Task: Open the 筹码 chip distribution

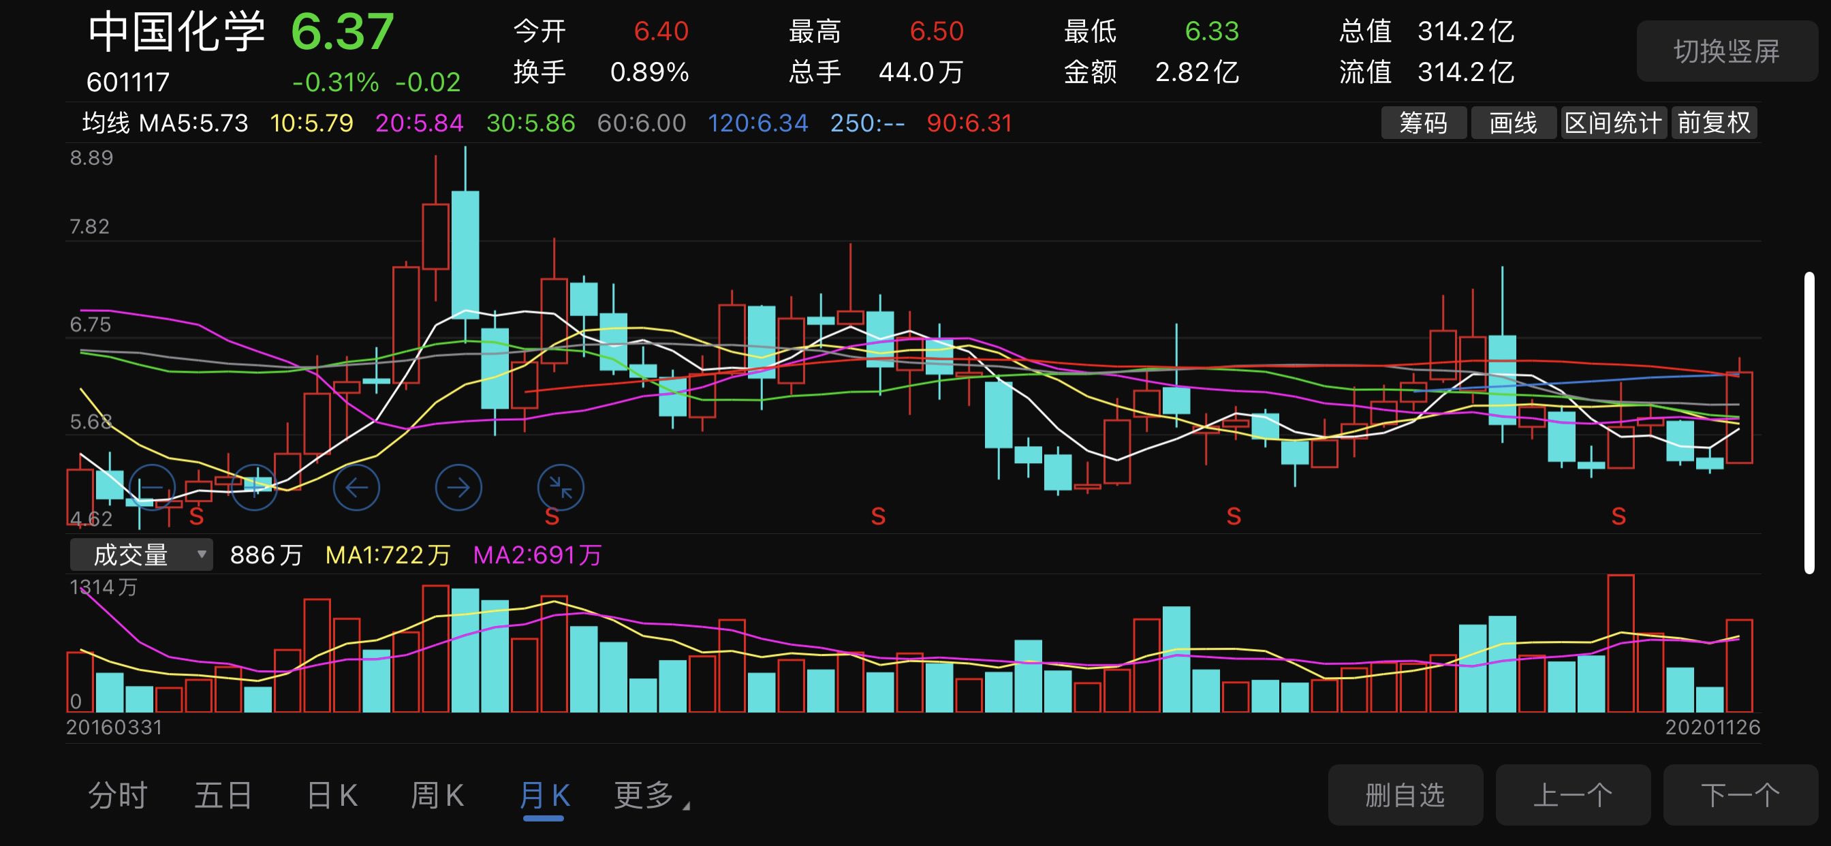Action: [x=1423, y=123]
